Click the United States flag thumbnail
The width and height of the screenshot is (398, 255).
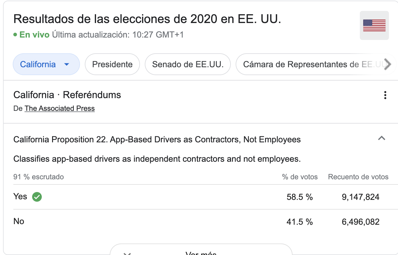click(374, 25)
